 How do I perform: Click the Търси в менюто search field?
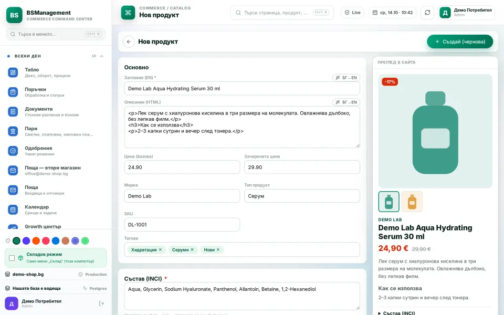[x=56, y=34]
